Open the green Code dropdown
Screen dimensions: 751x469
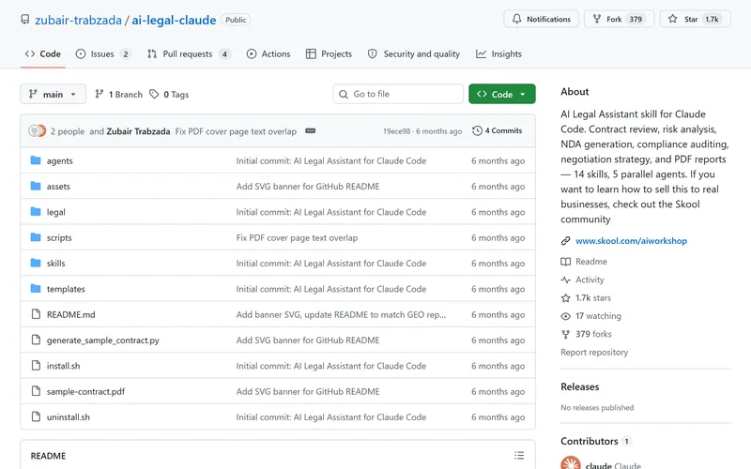pyautogui.click(x=502, y=95)
